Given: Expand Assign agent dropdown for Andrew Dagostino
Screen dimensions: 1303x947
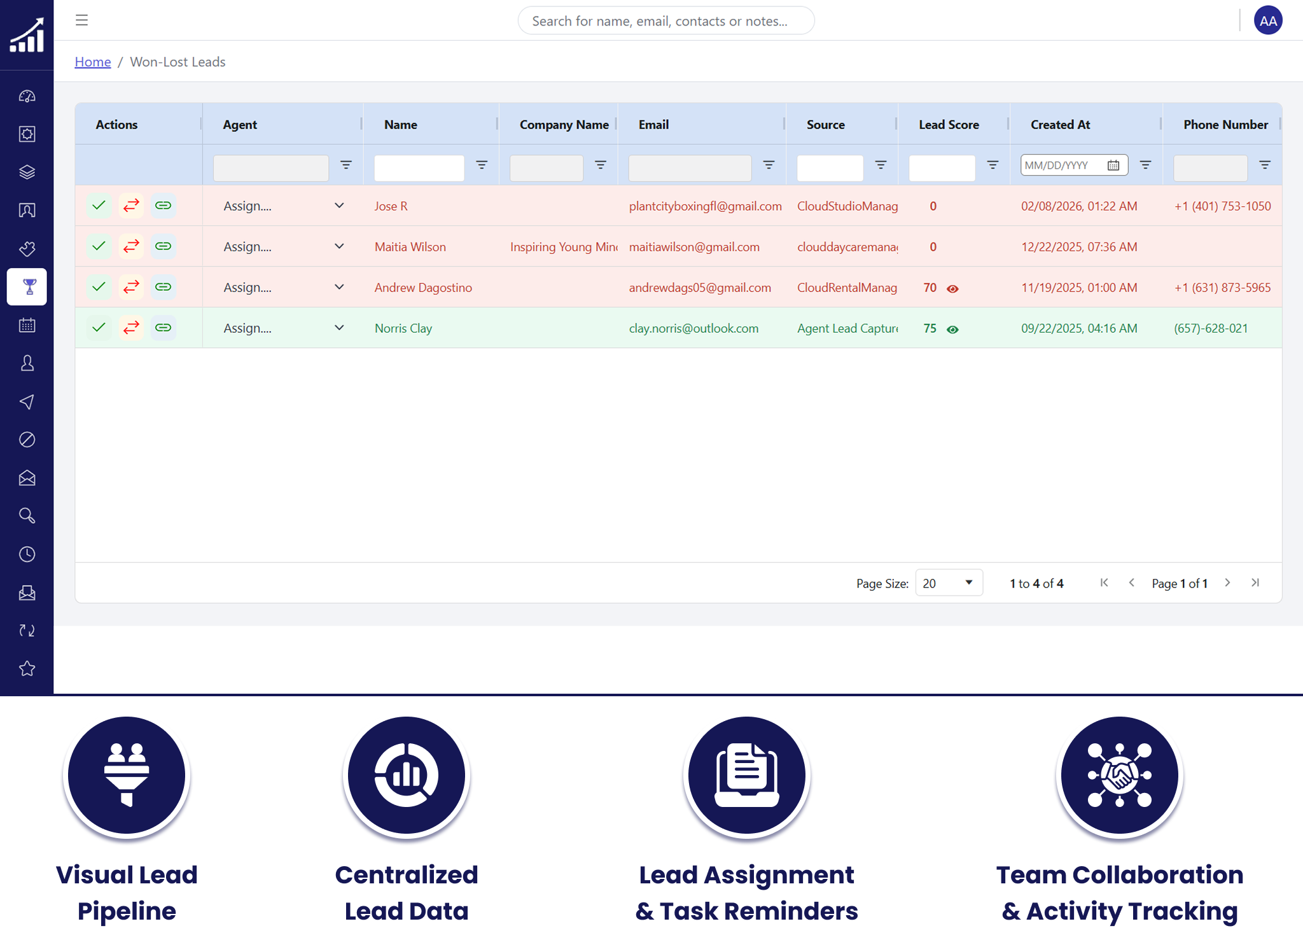Looking at the screenshot, I should [339, 287].
